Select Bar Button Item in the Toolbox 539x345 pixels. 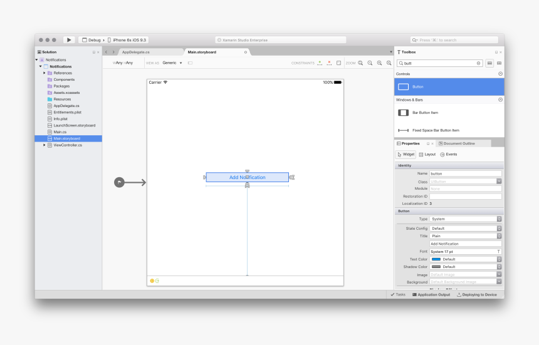[x=425, y=113]
